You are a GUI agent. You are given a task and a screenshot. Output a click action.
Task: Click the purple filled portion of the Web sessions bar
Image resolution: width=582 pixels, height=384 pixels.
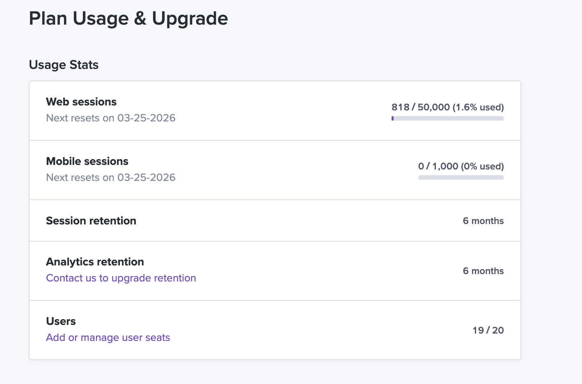(393, 119)
